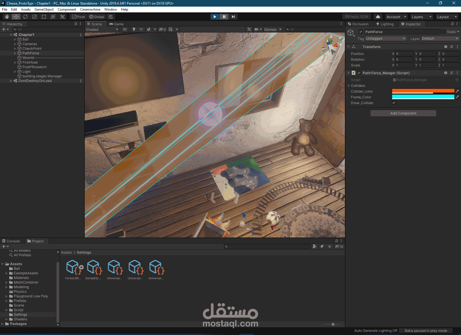The width and height of the screenshot is (461, 335).
Task: Open the cloud services panel
Action: tap(378, 17)
